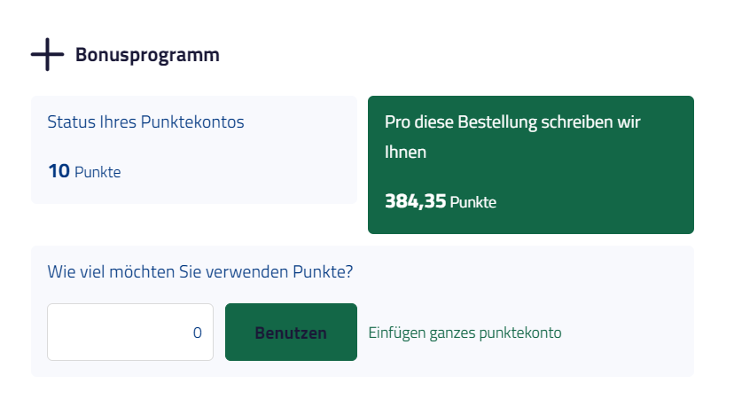Click the bold '10' points balance number
734x407 pixels.
coord(59,171)
